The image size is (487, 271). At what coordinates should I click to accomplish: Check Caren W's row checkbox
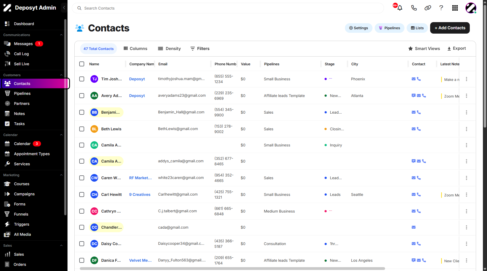click(x=82, y=178)
